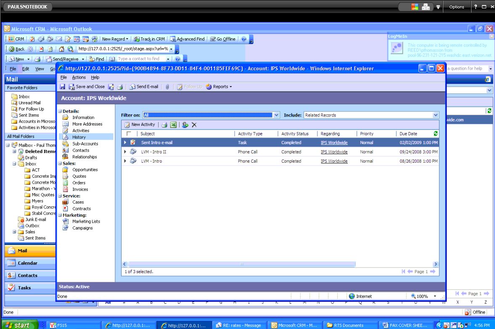Open Sub-Accounts in the account navigation

(x=85, y=144)
